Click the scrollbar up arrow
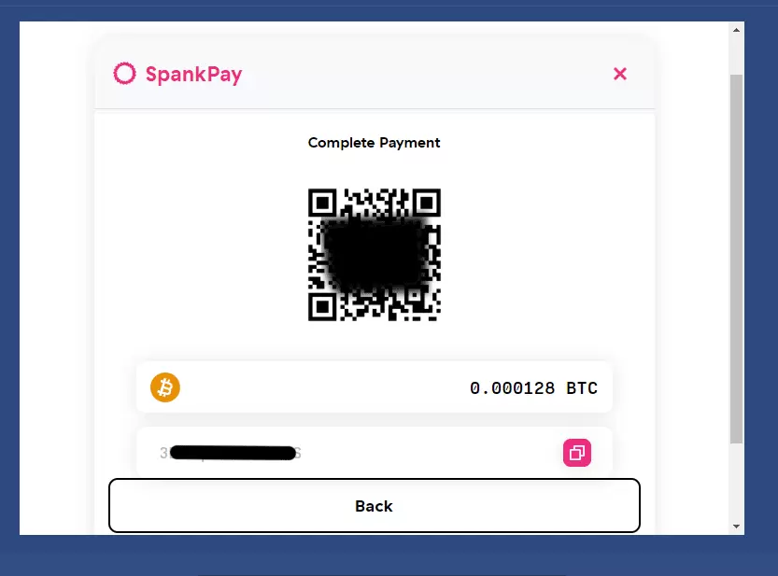 pyautogui.click(x=736, y=30)
